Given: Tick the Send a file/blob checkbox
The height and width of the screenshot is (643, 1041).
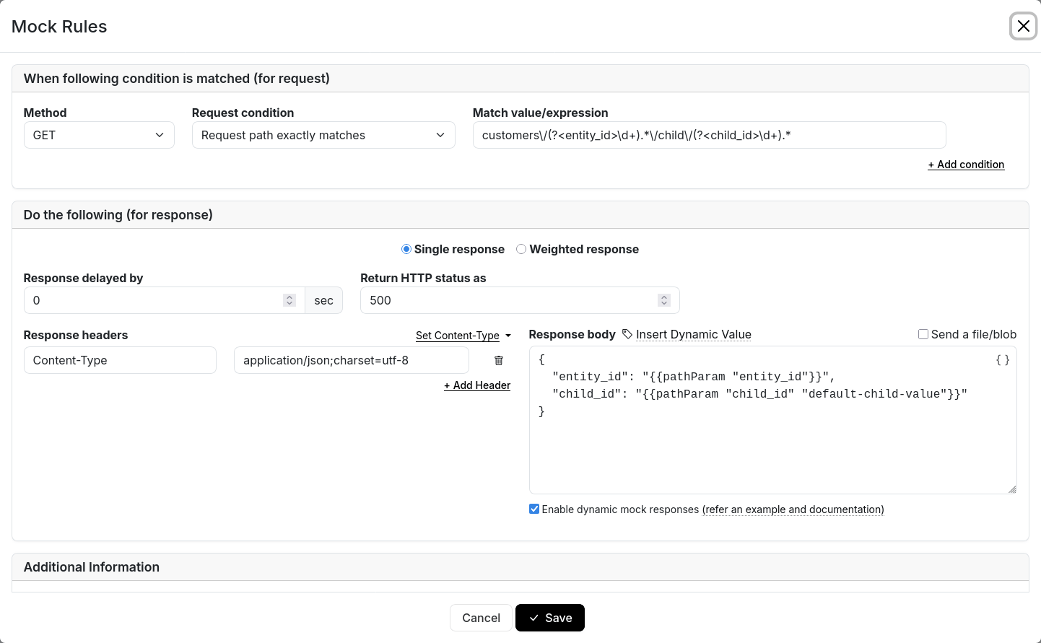Looking at the screenshot, I should (923, 334).
